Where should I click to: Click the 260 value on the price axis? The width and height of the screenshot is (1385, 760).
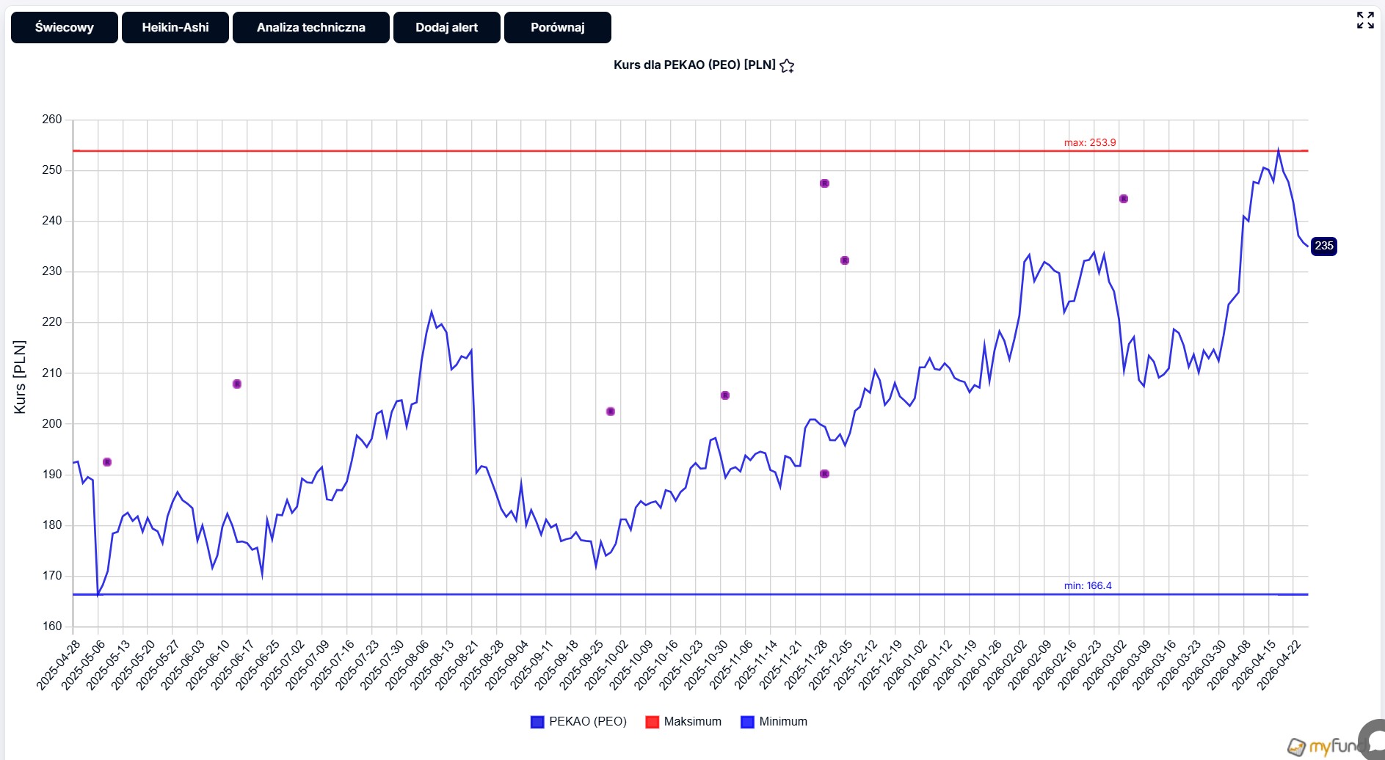[x=52, y=120]
